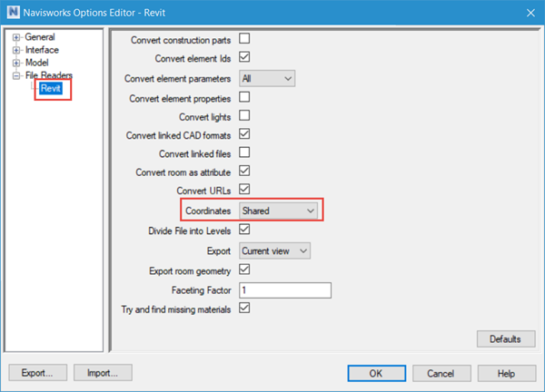Screen dimensions: 545x392
Task: Select the Interface tree item
Action: 42,50
